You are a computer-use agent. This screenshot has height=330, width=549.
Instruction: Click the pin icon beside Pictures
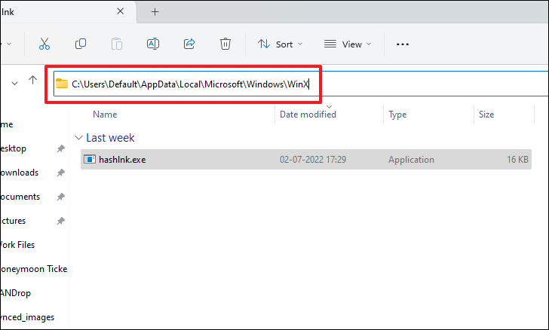click(61, 222)
